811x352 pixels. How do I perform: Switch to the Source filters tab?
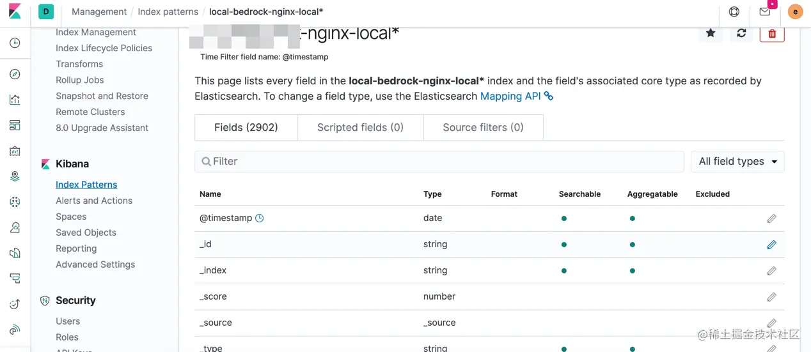(x=483, y=127)
